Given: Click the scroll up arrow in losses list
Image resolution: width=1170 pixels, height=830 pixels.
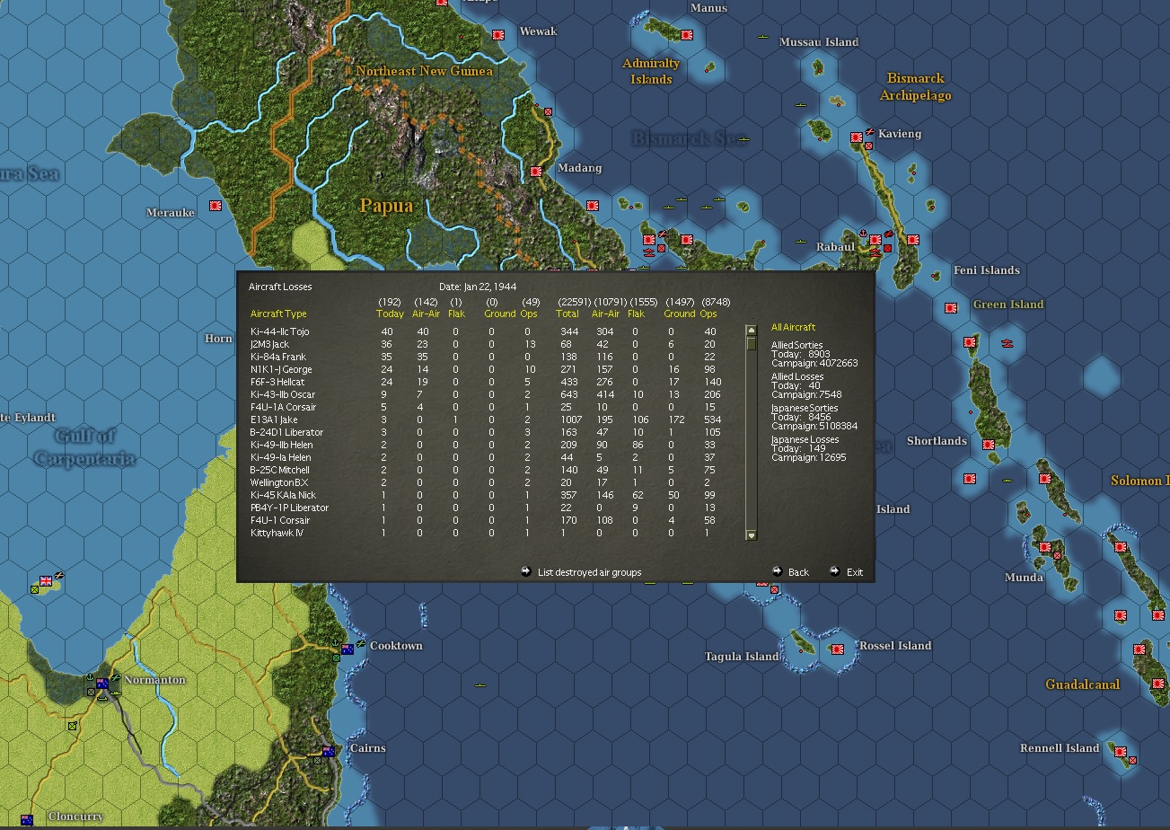Looking at the screenshot, I should click(752, 331).
